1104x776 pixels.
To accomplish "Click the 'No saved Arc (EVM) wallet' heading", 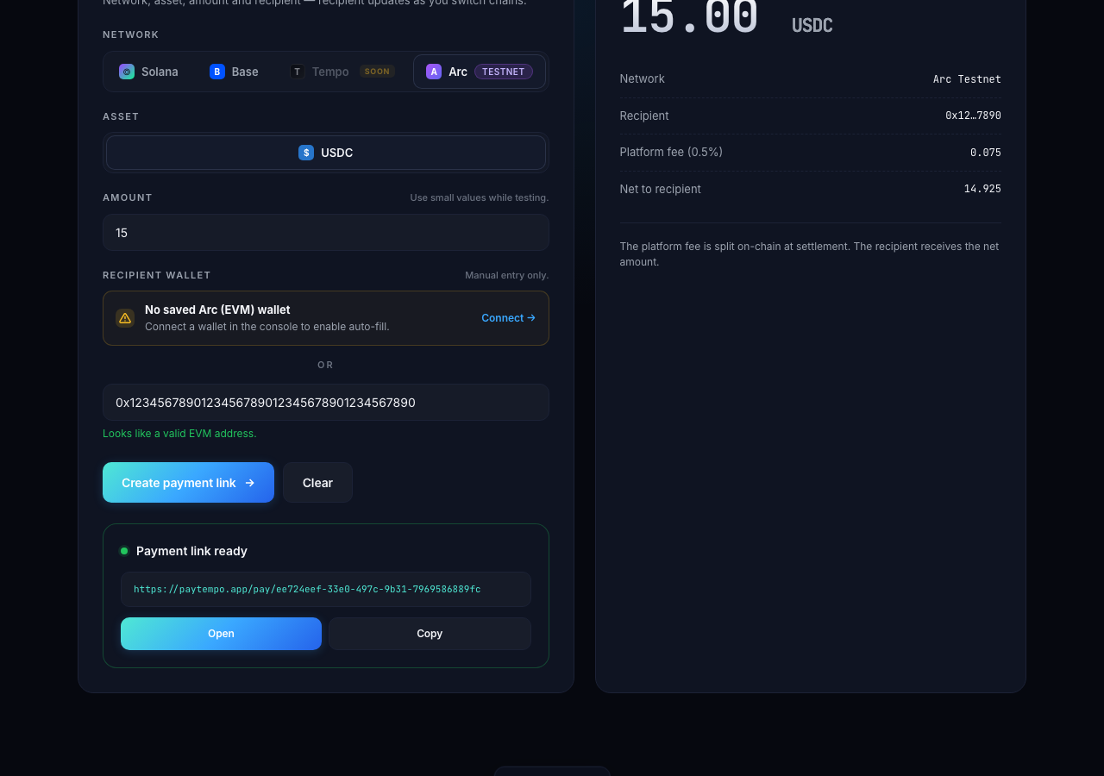I will (x=217, y=310).
